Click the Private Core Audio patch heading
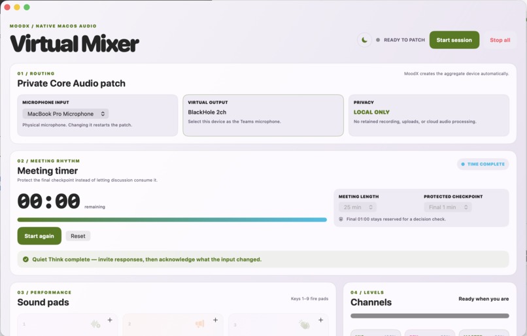527x336 pixels. pos(71,83)
